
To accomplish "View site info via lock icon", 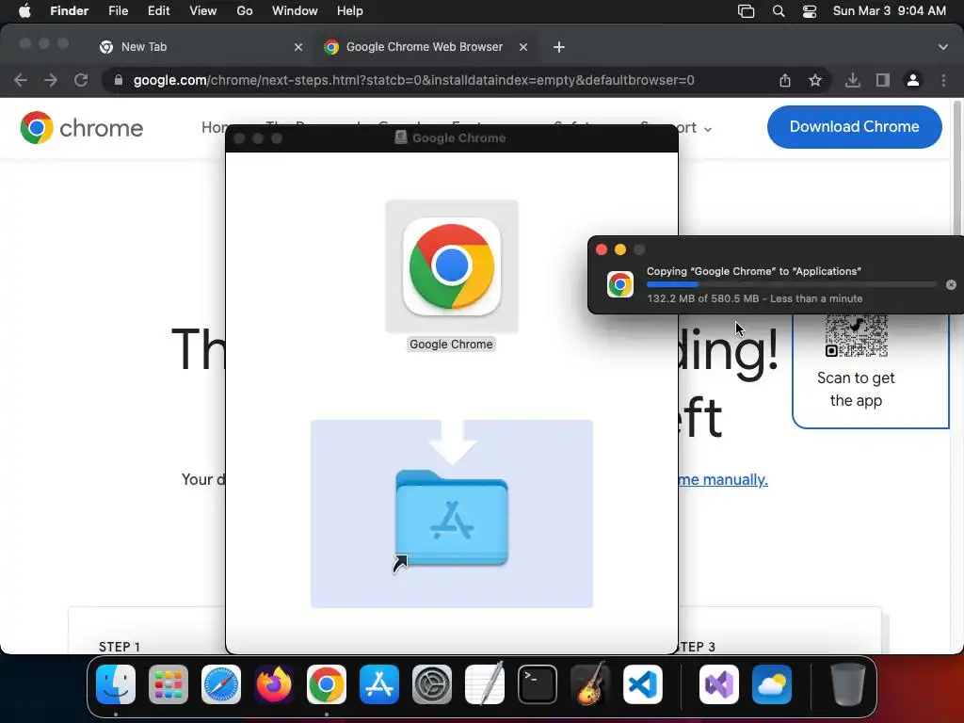I will (x=119, y=81).
